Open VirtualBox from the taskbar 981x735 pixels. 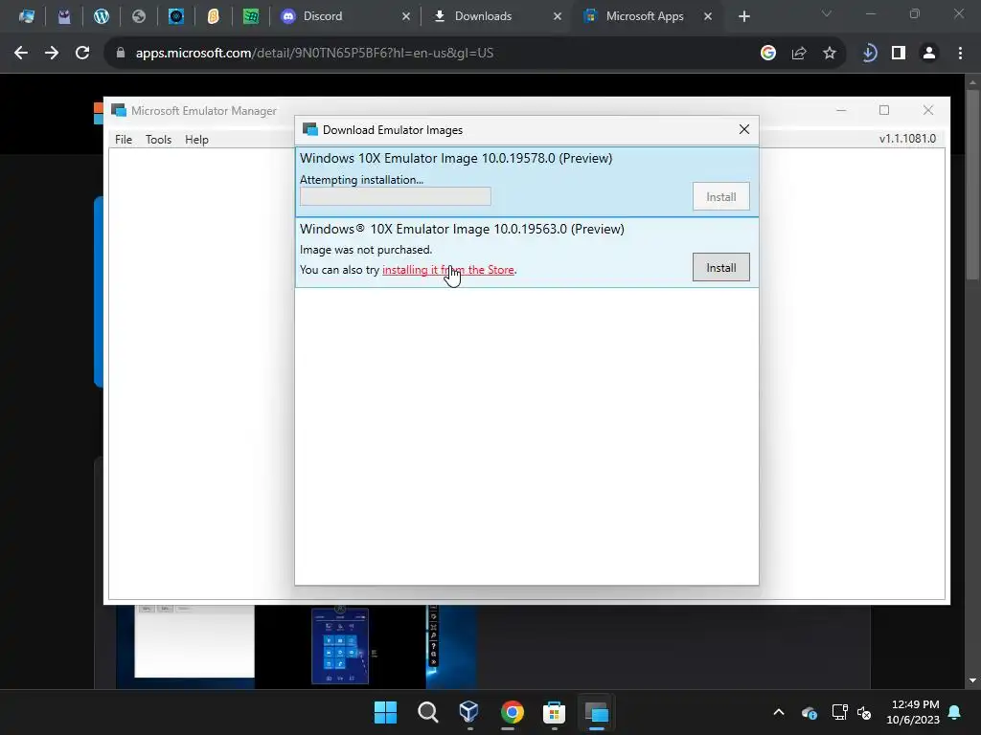point(469,712)
